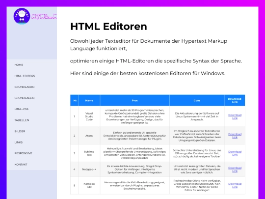Click Visual Studio Code pros description
The width and height of the screenshot is (265, 199).
coord(134,116)
